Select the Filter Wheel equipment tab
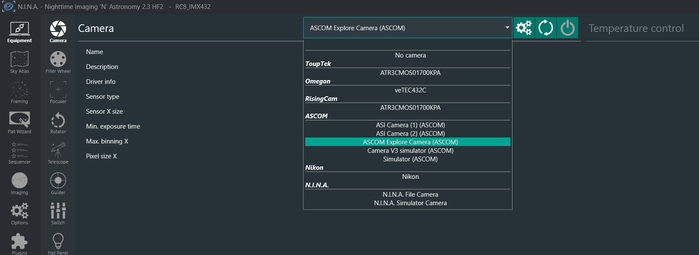This screenshot has width=699, height=255. click(58, 62)
